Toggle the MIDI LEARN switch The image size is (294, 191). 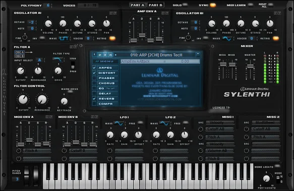[x=251, y=5]
